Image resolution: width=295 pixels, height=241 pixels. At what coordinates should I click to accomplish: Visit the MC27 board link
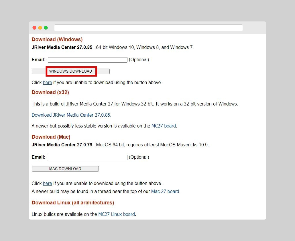coord(164,126)
